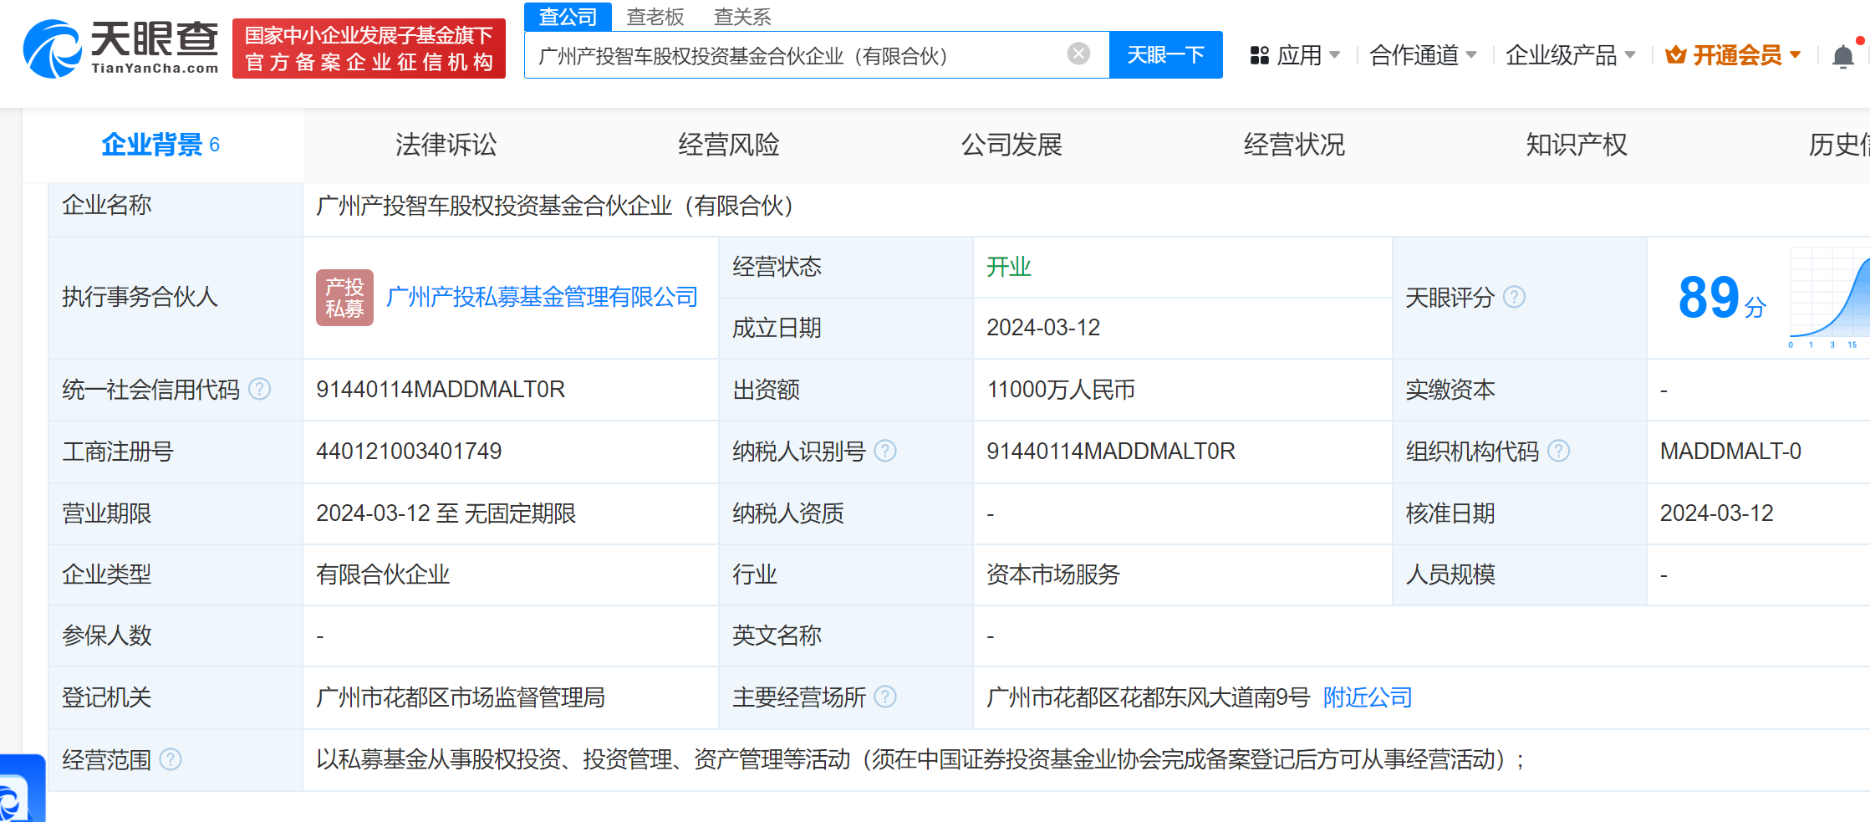The height and width of the screenshot is (822, 1870).
Task: Switch to the 法律诉讼 tab
Action: 446,145
